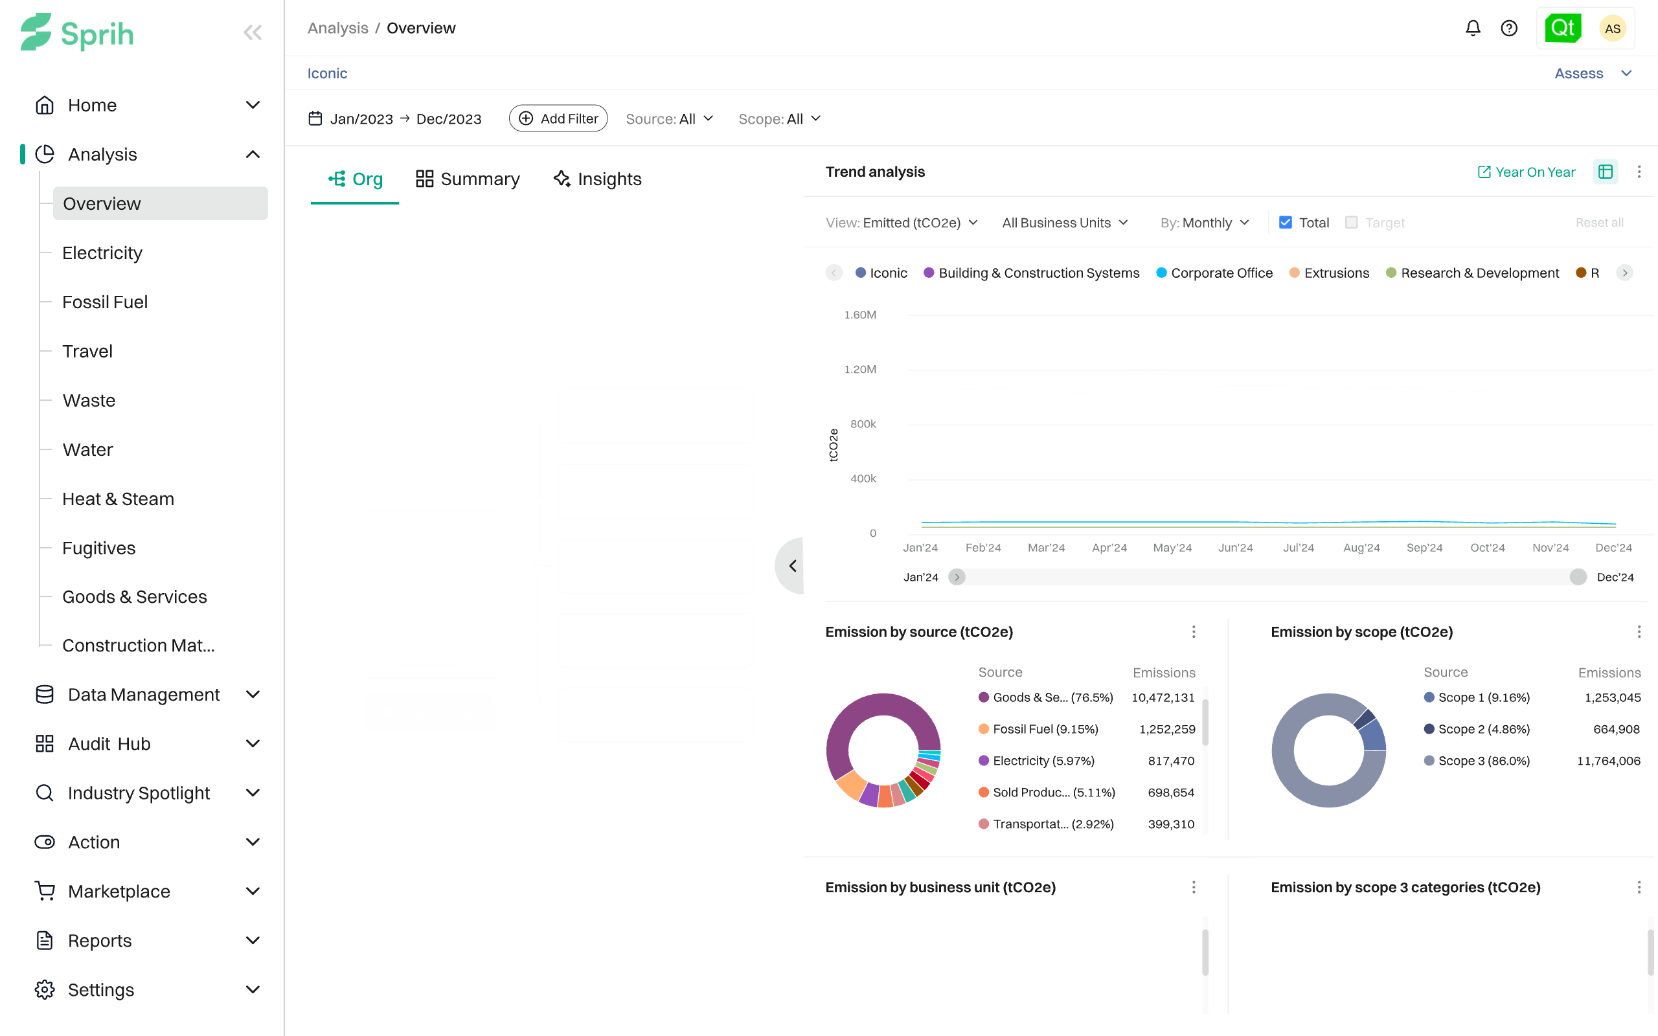The height and width of the screenshot is (1036, 1658).
Task: Click the Industry Spotlight magnifier icon
Action: tap(45, 793)
